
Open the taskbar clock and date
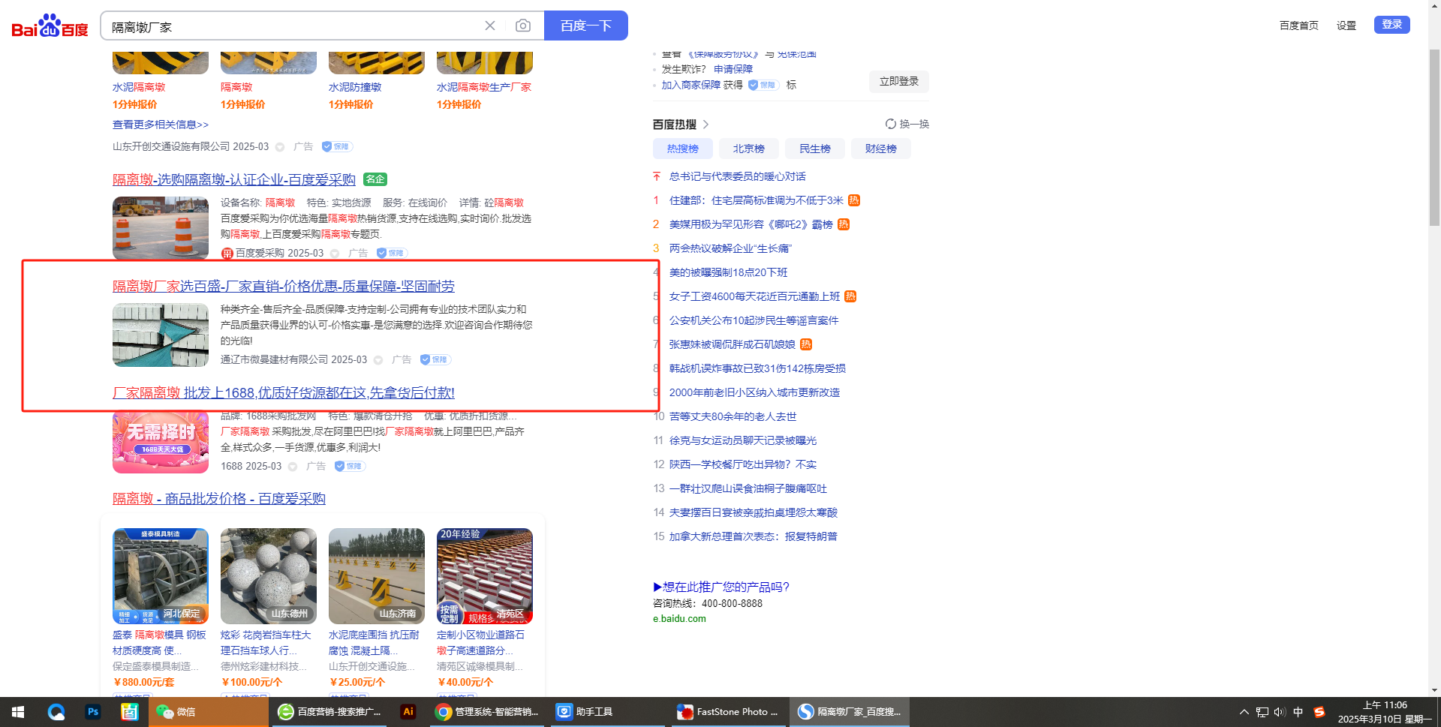[1385, 712]
